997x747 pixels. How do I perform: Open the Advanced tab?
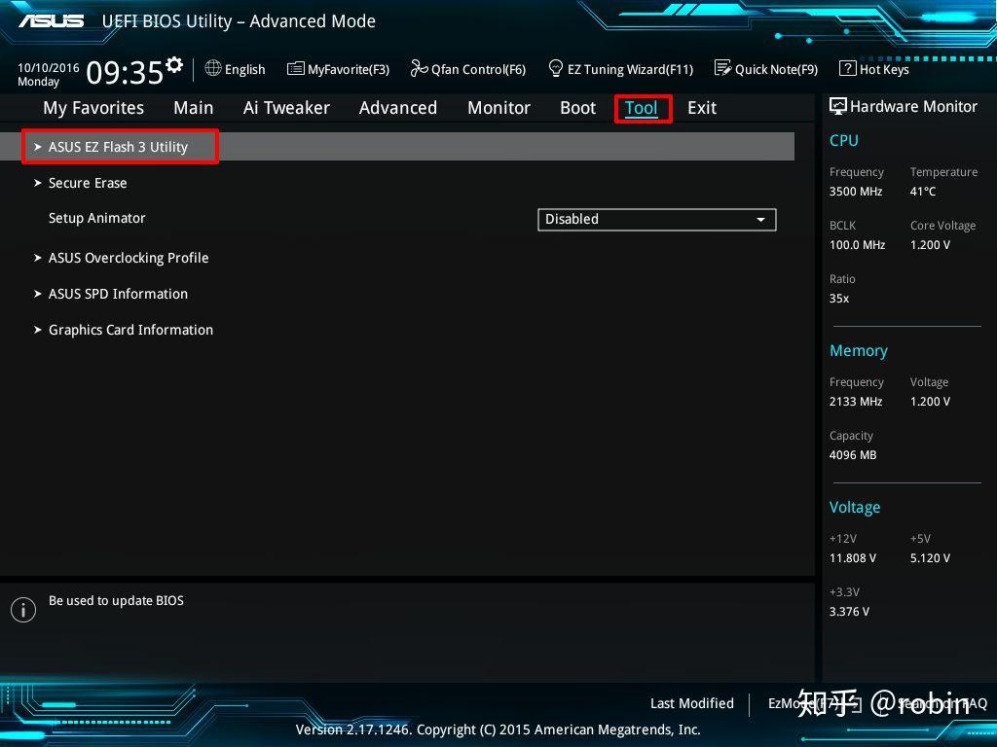(398, 108)
